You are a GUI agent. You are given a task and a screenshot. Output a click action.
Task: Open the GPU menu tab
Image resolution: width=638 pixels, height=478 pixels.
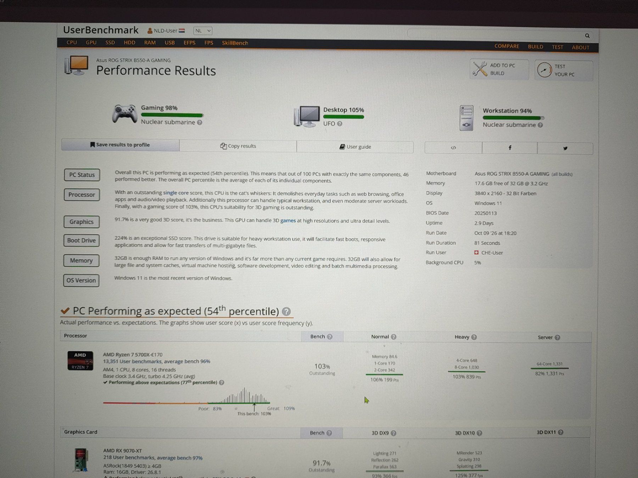91,42
